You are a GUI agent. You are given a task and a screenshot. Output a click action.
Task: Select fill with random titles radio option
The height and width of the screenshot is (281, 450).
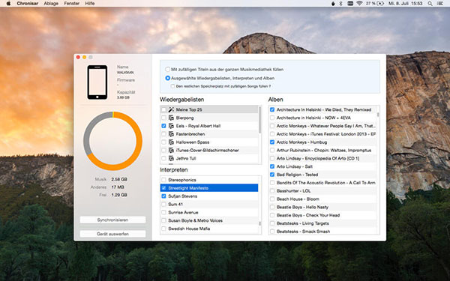click(x=167, y=70)
